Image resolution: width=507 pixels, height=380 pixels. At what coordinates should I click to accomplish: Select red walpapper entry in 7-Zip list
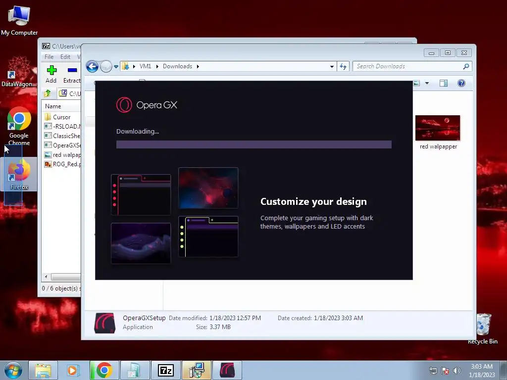click(x=62, y=154)
